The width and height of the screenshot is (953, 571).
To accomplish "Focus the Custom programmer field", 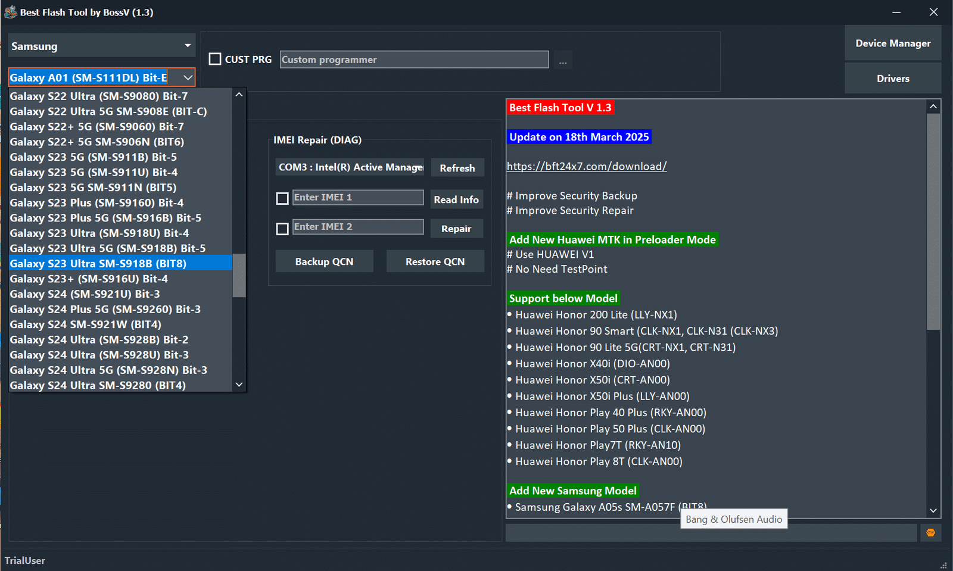I will tap(415, 60).
